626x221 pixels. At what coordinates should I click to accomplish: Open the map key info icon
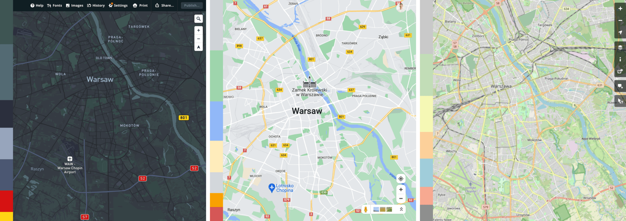coord(620,59)
